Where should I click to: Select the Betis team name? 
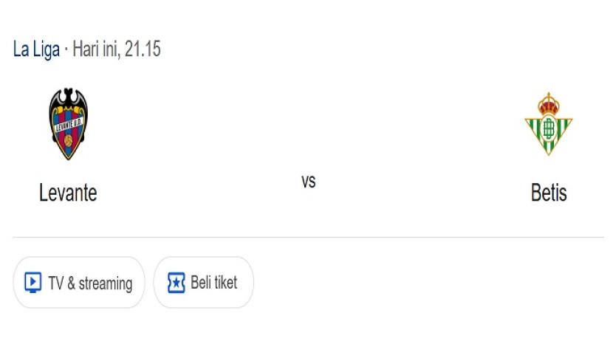click(x=549, y=193)
